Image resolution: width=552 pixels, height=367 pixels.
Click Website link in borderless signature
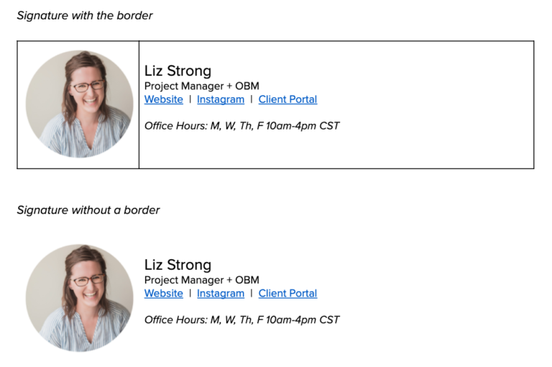coord(163,293)
